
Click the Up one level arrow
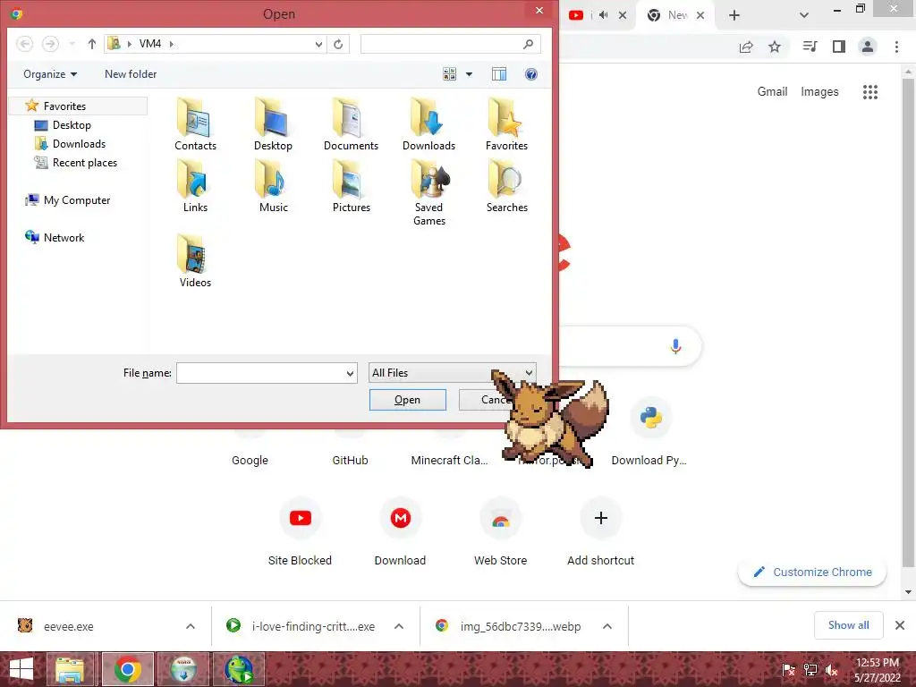pos(92,44)
